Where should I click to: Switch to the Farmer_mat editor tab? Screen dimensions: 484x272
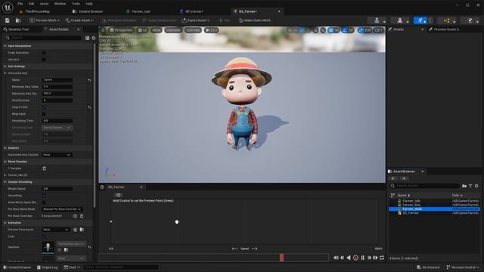point(141,11)
